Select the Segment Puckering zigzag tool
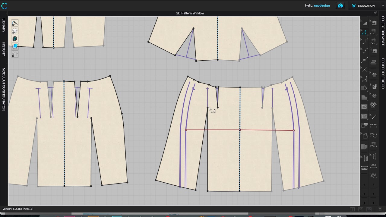The image size is (386, 217). click(x=374, y=166)
